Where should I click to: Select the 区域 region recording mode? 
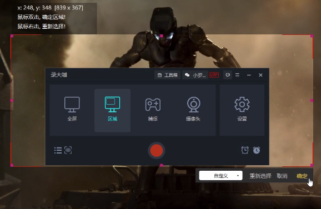pos(112,110)
